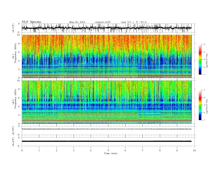Select the date label "Mar.30, 2014"
219x169 pixels.
click(77, 22)
